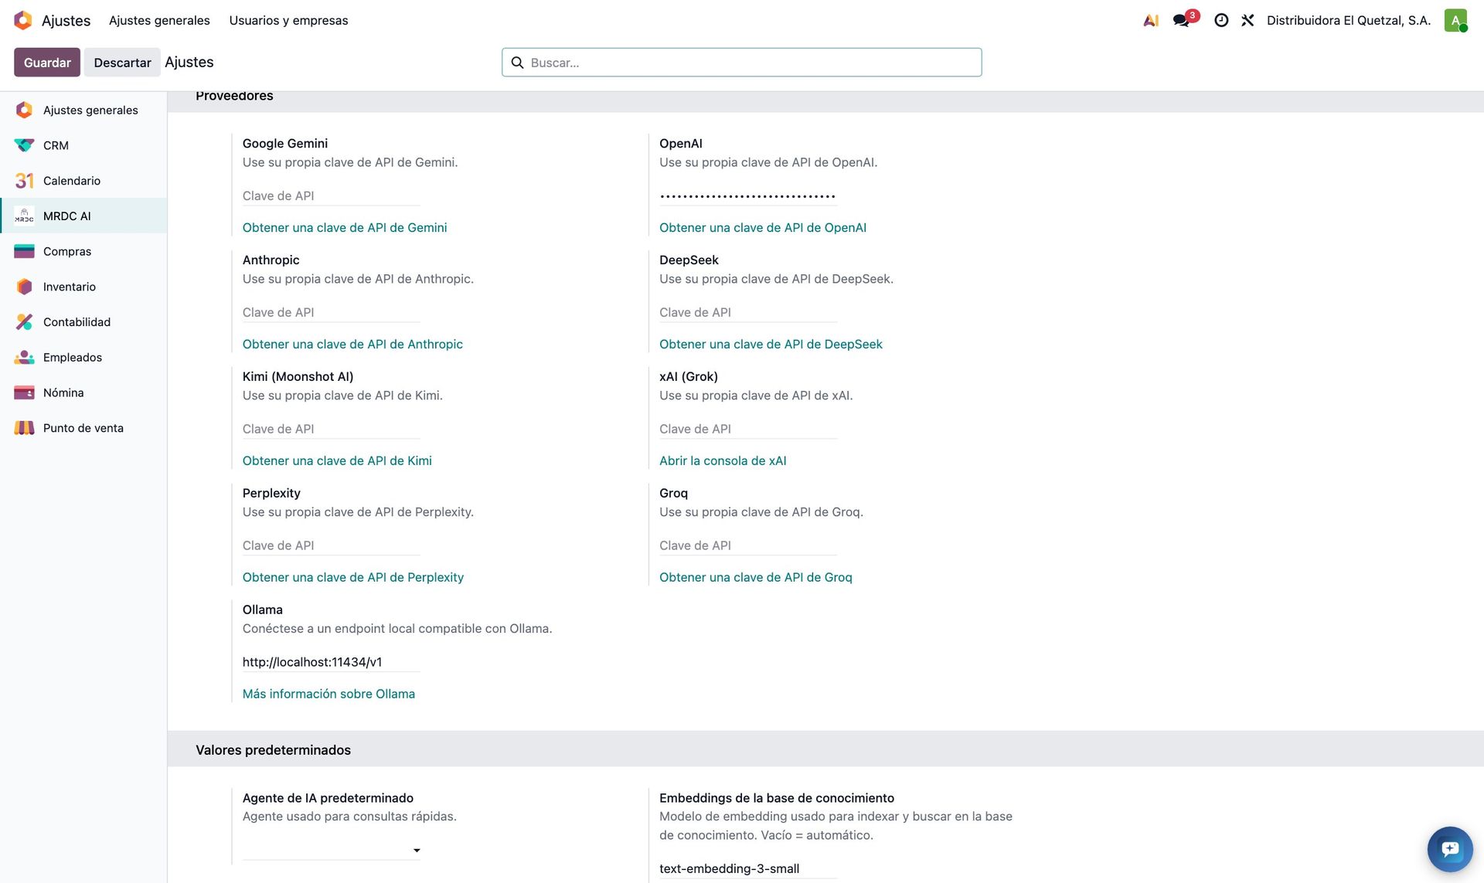This screenshot has width=1484, height=883.
Task: Follow the Obtener una clave de API de DeepSeek link
Action: (x=771, y=345)
